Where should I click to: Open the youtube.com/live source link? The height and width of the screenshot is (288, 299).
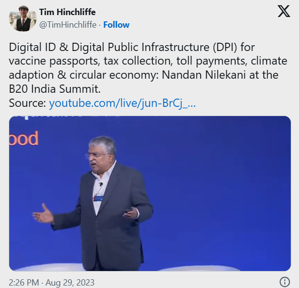pyautogui.click(x=122, y=103)
